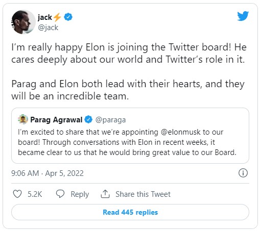Click jack's blue verified badge

click(68, 17)
